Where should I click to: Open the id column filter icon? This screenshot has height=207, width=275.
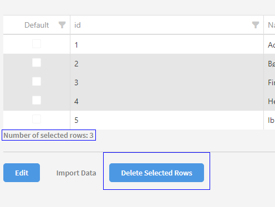[x=256, y=25]
